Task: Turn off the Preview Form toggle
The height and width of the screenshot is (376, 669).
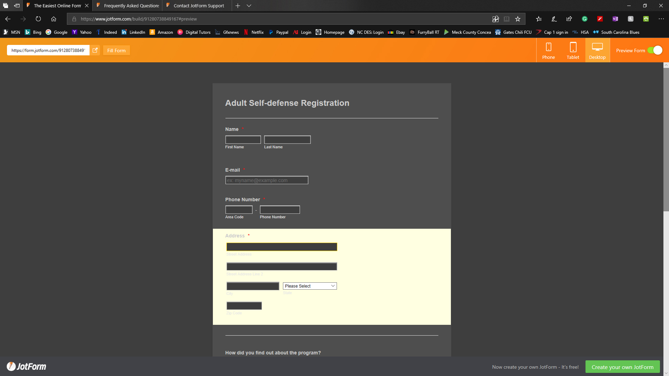Action: click(655, 50)
